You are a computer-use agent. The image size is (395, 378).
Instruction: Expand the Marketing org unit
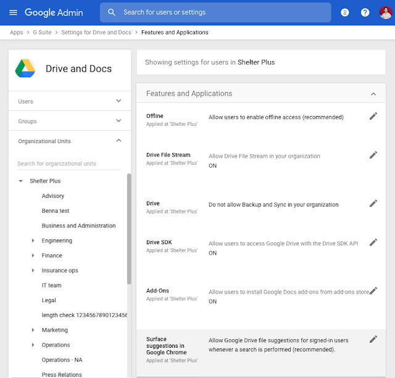point(33,330)
